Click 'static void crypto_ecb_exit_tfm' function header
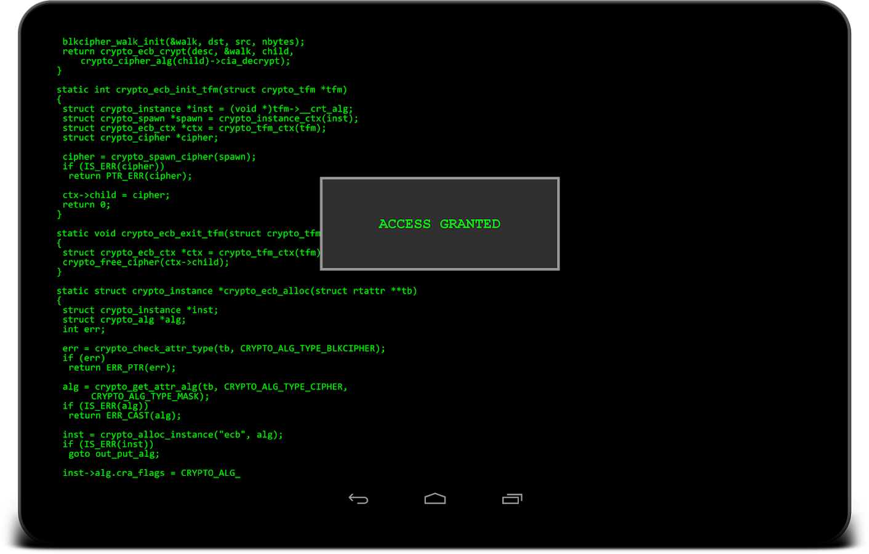The height and width of the screenshot is (554, 869). (188, 234)
